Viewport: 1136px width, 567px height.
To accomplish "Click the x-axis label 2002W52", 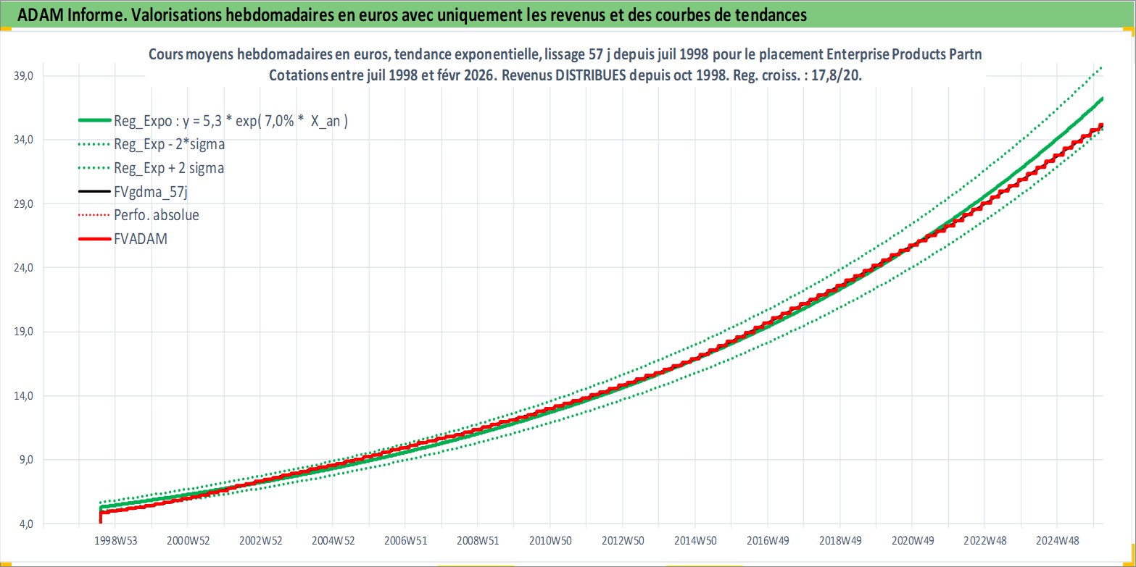I will (260, 541).
